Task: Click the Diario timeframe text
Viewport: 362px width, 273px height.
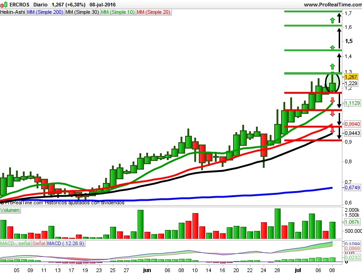Action: (x=40, y=5)
